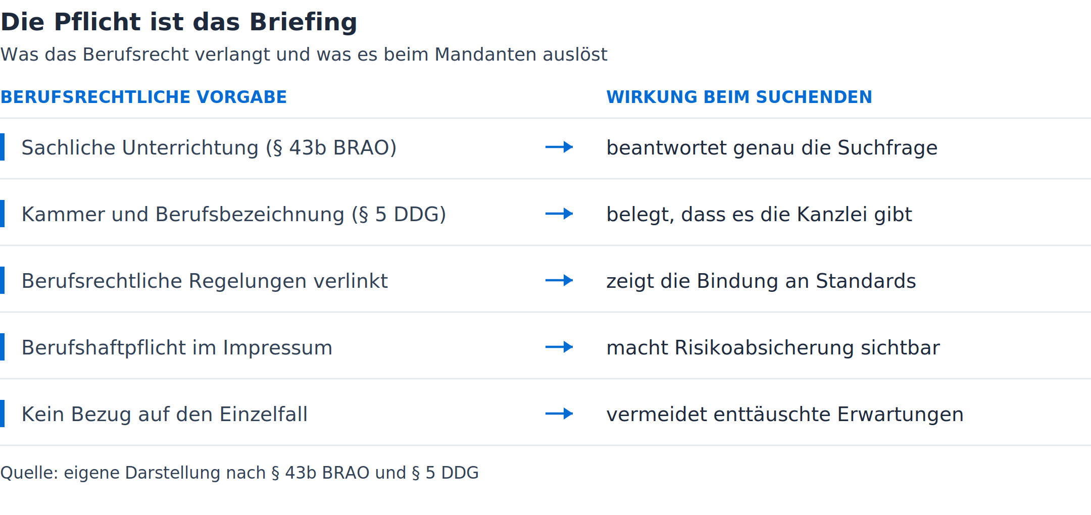Click the text belegt, dass es die Kanzlei gibt
Viewport: 1091px width, 515px height.
click(x=759, y=215)
